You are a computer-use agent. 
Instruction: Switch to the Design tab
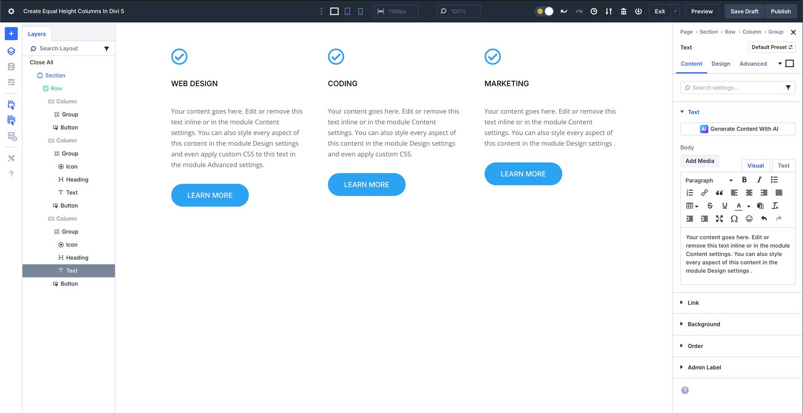coord(721,64)
